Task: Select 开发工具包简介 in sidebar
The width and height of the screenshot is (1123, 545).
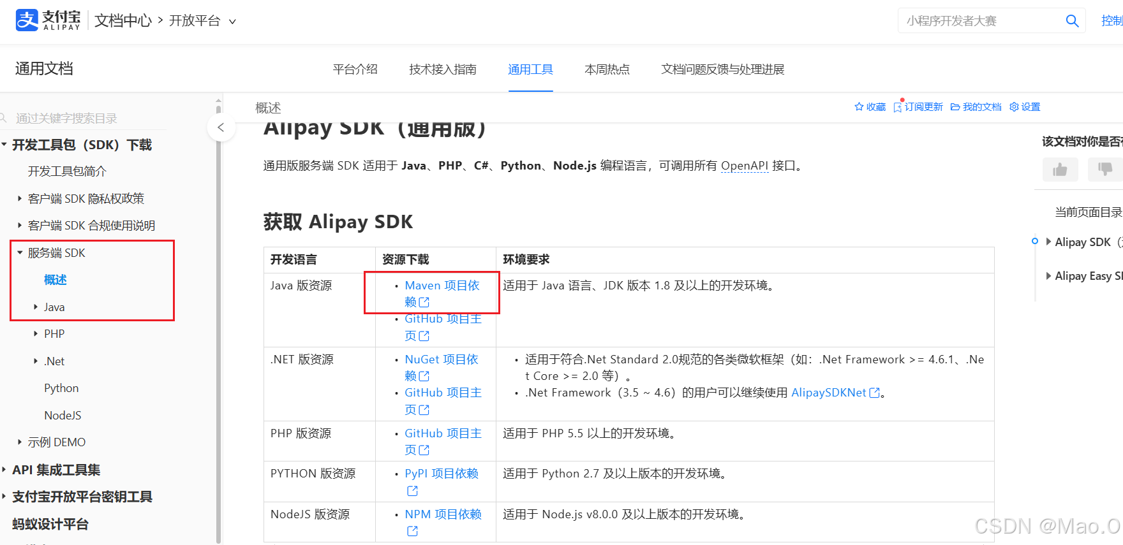Action: click(x=67, y=171)
